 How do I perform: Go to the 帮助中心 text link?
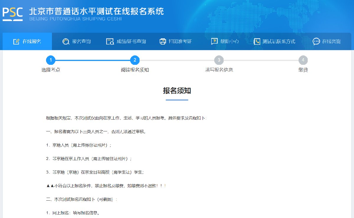tap(229, 42)
